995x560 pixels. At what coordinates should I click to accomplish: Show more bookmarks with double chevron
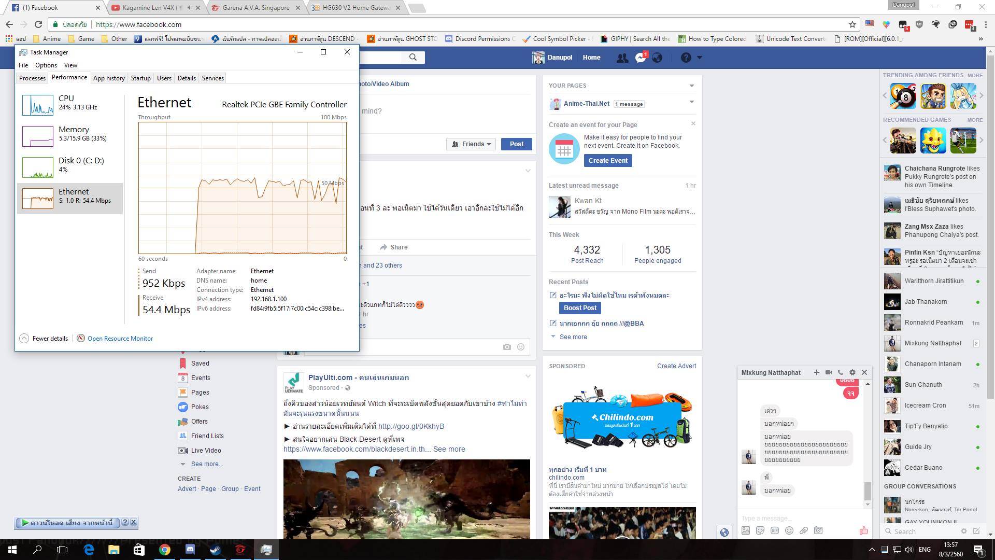[980, 39]
